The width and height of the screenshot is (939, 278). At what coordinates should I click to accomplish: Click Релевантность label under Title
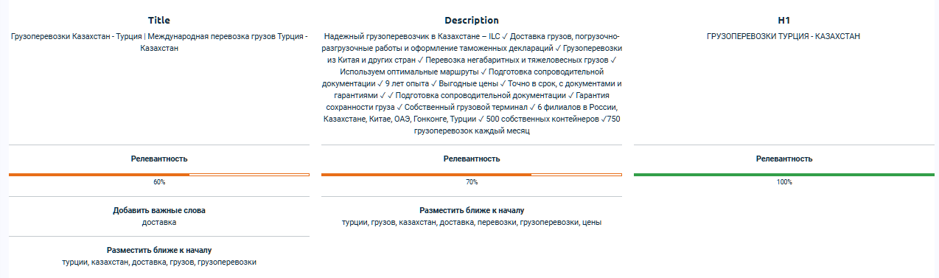pos(159,159)
